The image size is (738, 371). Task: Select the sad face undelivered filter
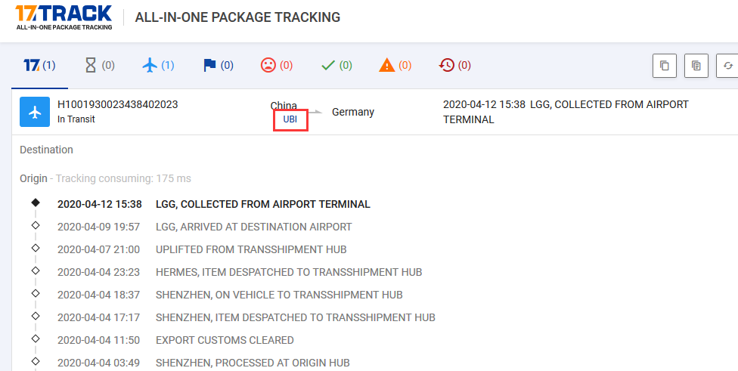coord(277,66)
